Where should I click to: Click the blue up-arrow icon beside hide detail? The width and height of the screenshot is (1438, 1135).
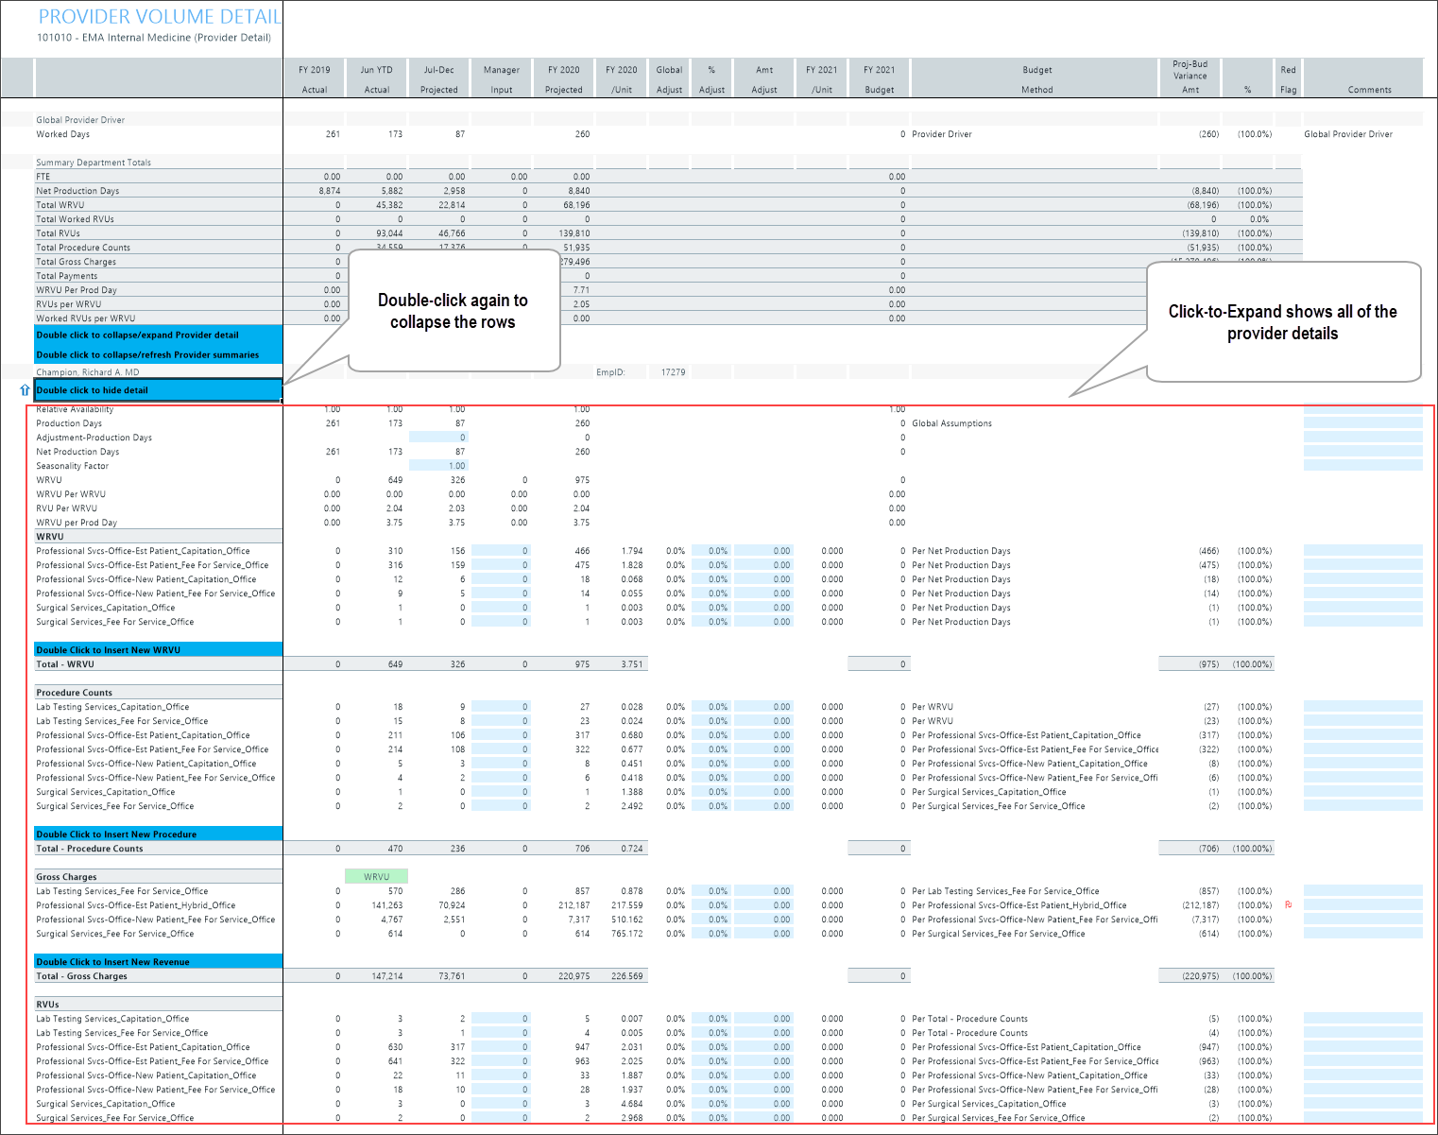[25, 390]
